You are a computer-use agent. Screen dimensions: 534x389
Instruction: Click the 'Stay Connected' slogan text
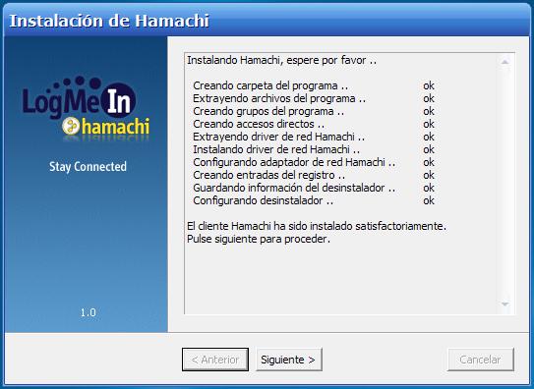88,167
